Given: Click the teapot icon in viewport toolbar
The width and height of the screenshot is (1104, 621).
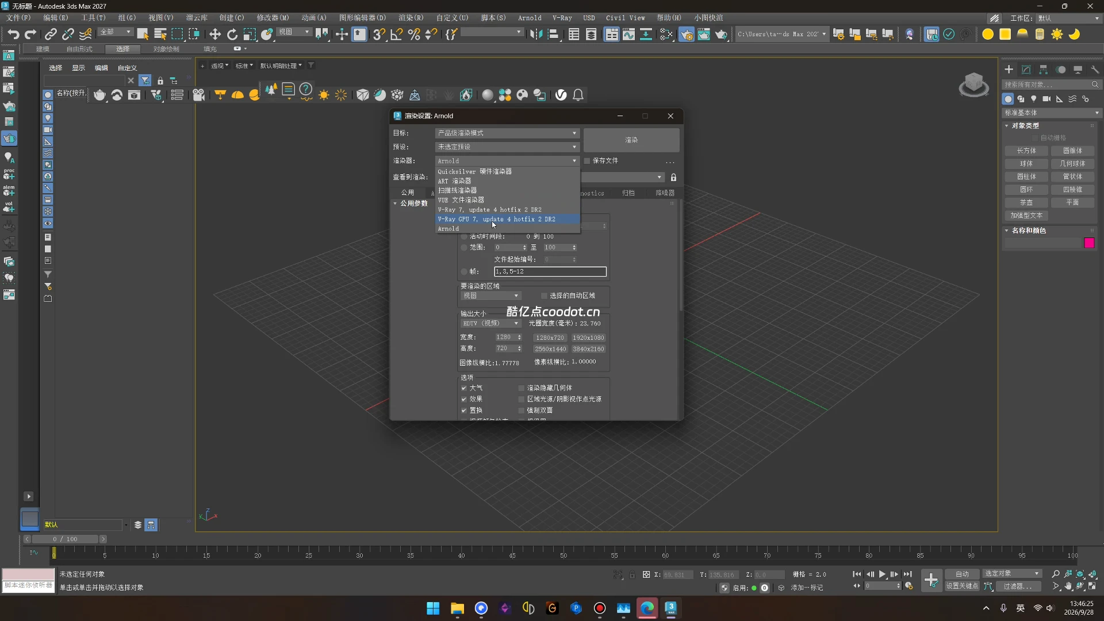Looking at the screenshot, I should [x=99, y=95].
